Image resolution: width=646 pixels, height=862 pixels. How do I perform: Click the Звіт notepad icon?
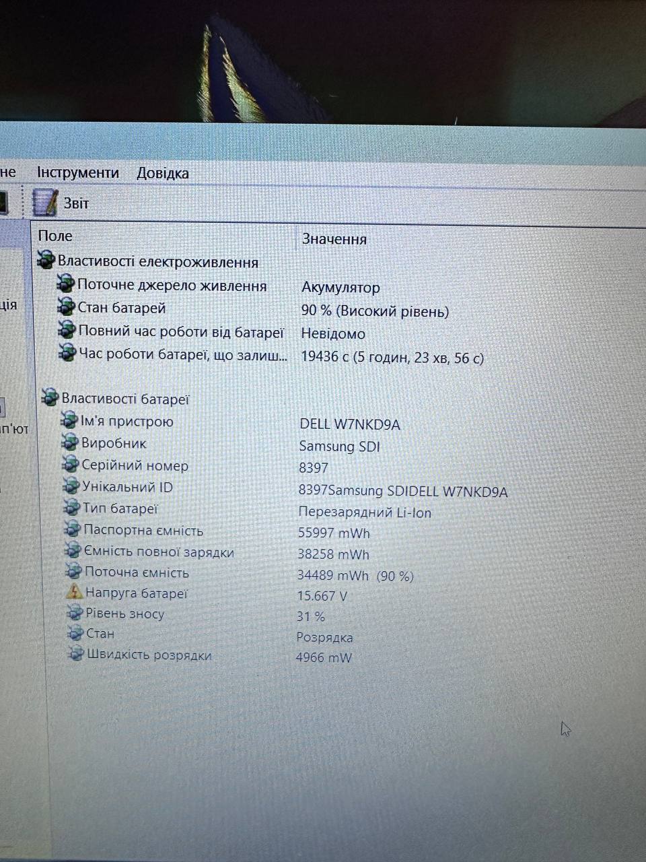point(45,203)
